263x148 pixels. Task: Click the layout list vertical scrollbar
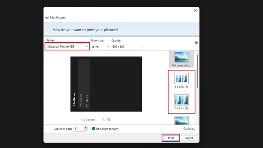click(x=198, y=72)
